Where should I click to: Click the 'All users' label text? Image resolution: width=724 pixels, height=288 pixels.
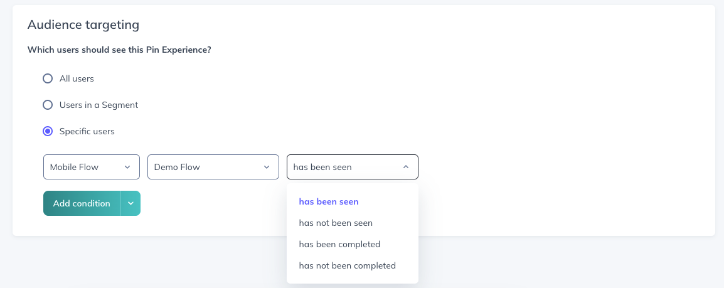tap(77, 78)
